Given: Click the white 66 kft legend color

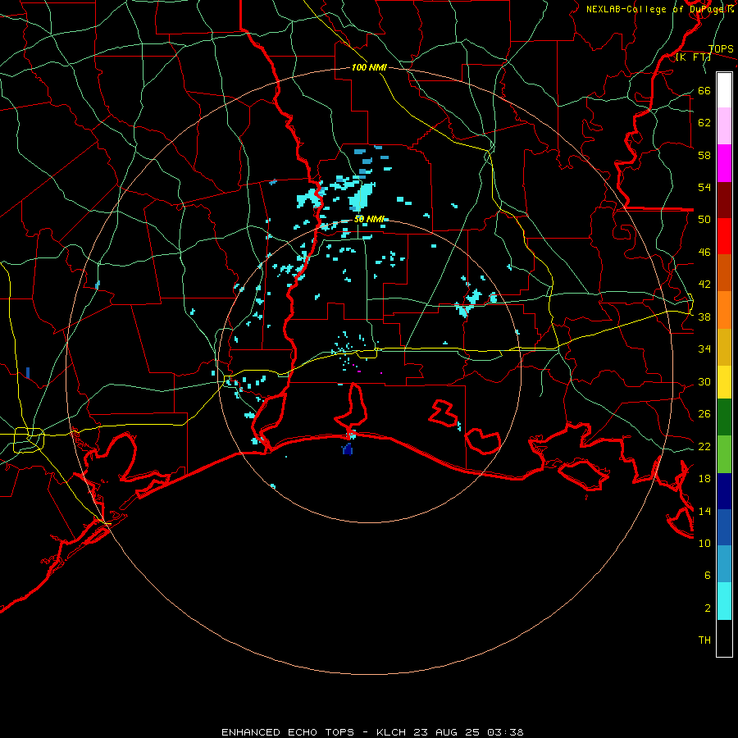Looking at the screenshot, I should coord(724,90).
